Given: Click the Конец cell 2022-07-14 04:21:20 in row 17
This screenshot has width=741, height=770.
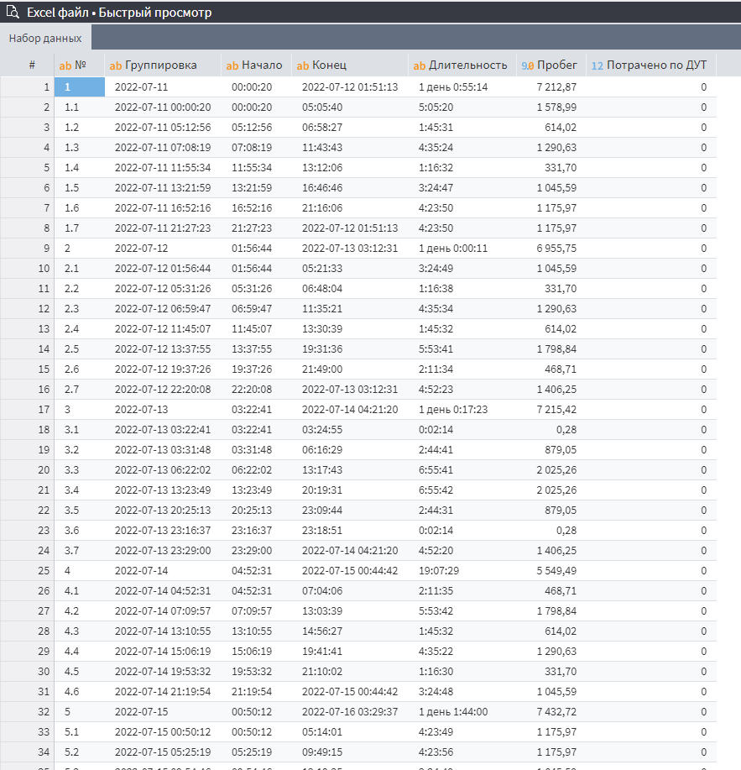Looking at the screenshot, I should click(x=350, y=409).
